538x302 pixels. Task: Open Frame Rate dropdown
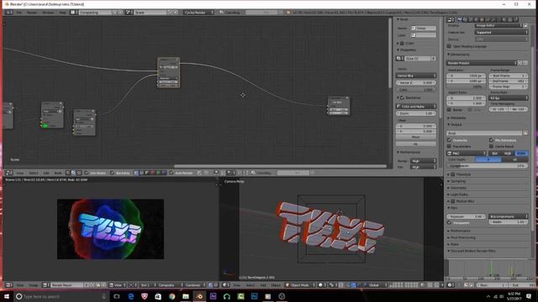point(509,98)
